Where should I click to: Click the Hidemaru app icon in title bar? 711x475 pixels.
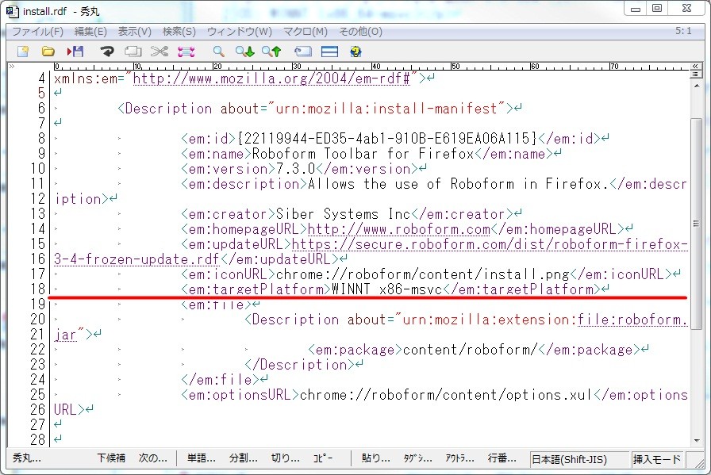click(12, 11)
